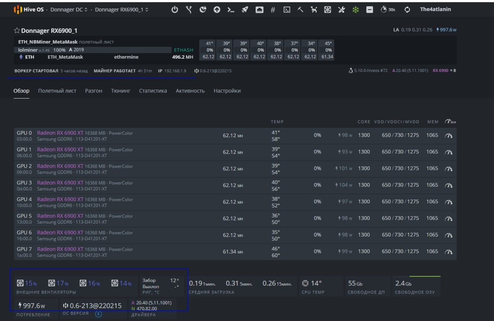Image resolution: width=494 pixels, height=321 pixels.
Task: Click the power control icon
Action: 175,10
